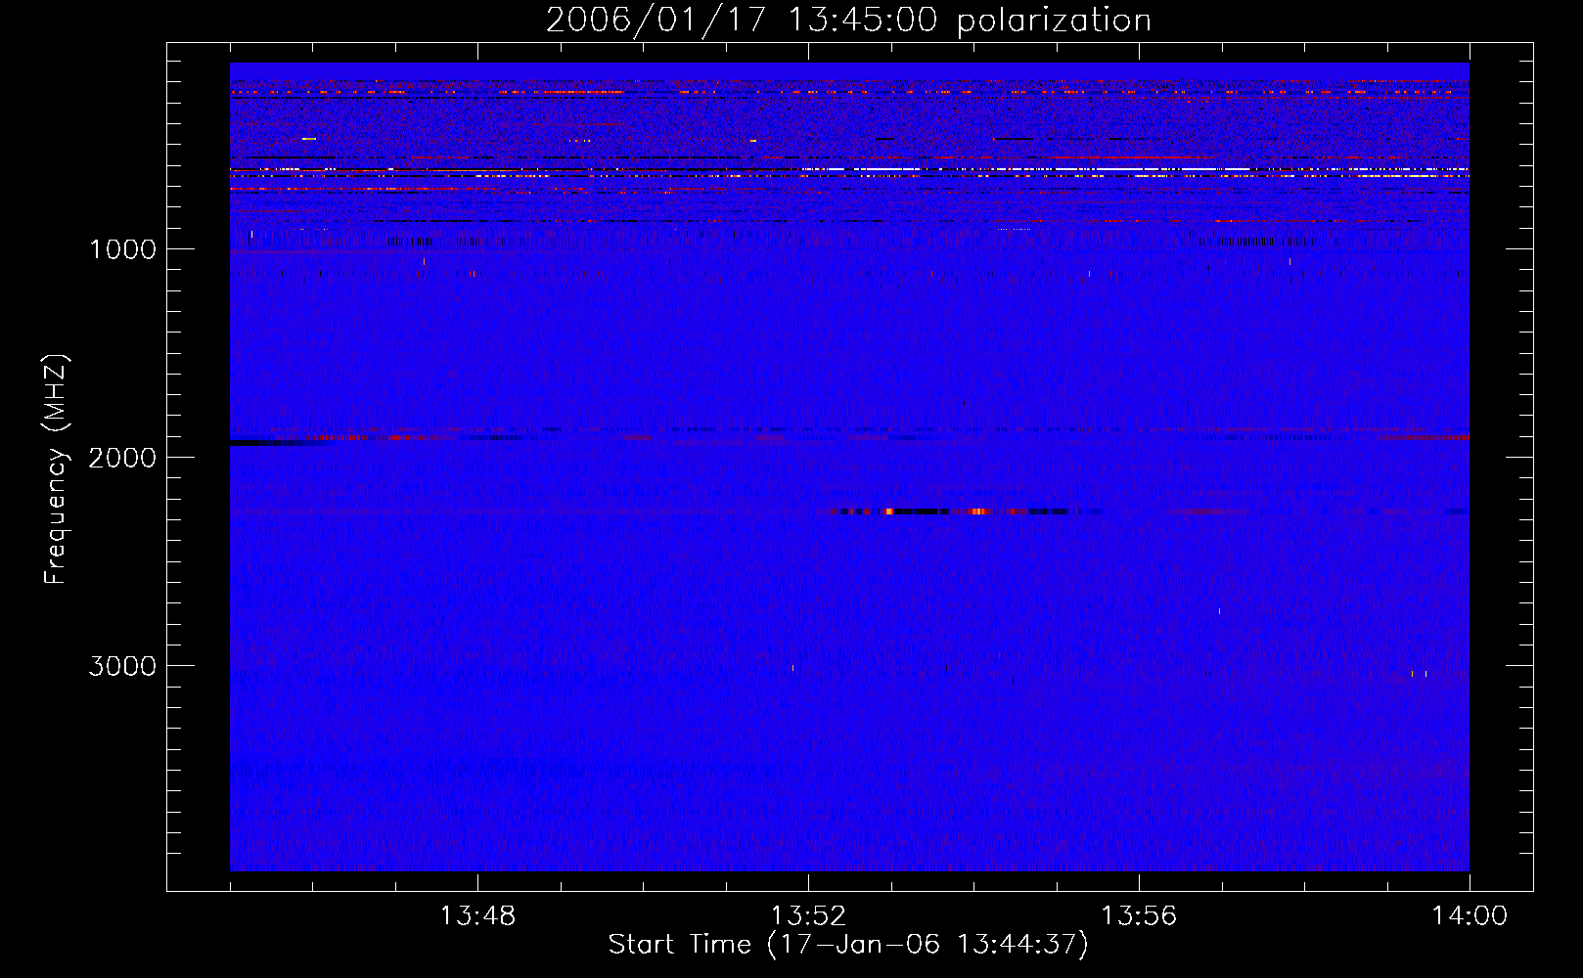Select the 'Start Time (17-Jan-06 13:44:37)' label
The height and width of the screenshot is (978, 1583).
pyautogui.click(x=848, y=945)
